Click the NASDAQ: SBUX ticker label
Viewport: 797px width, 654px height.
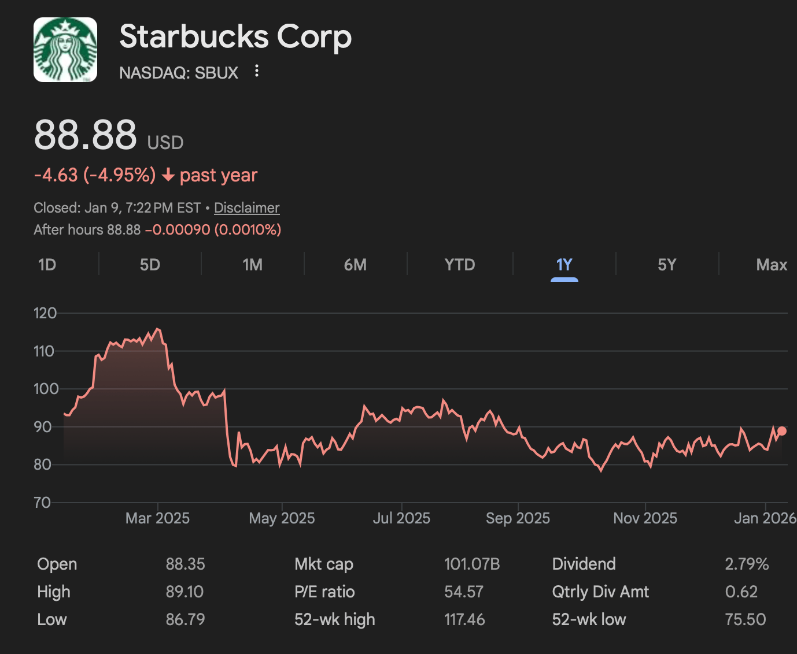[179, 73]
